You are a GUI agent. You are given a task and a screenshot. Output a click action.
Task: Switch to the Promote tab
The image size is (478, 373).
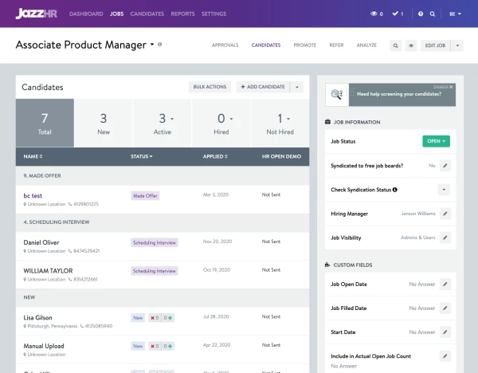coord(304,45)
